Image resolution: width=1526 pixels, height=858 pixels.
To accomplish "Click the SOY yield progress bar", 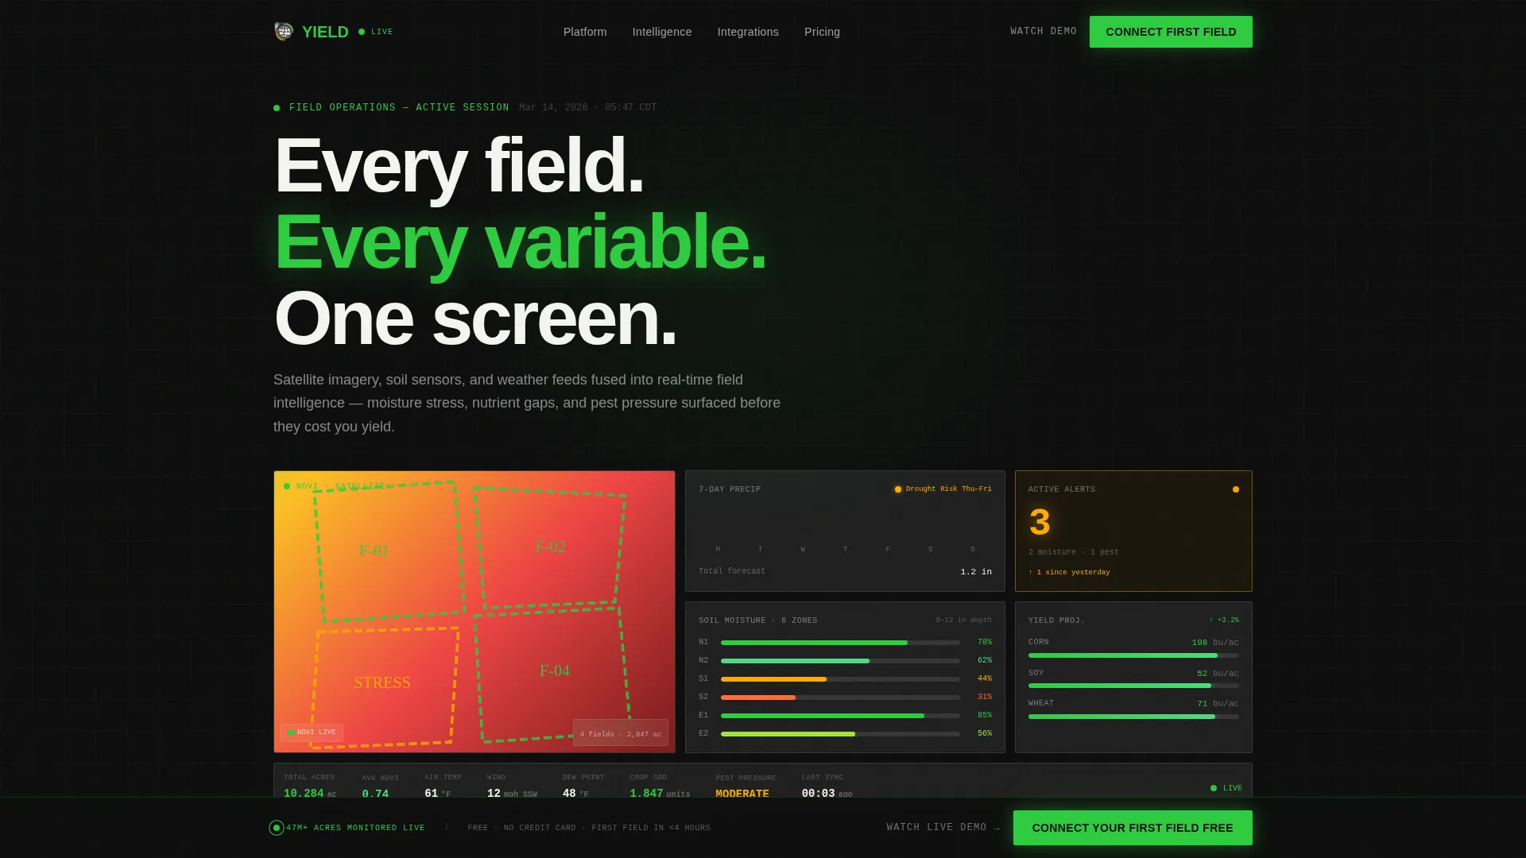I will pos(1133,686).
